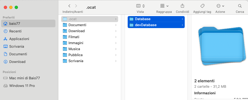Click the Musica folder icon
Screen dimensions: 248x100
tap(65, 49)
